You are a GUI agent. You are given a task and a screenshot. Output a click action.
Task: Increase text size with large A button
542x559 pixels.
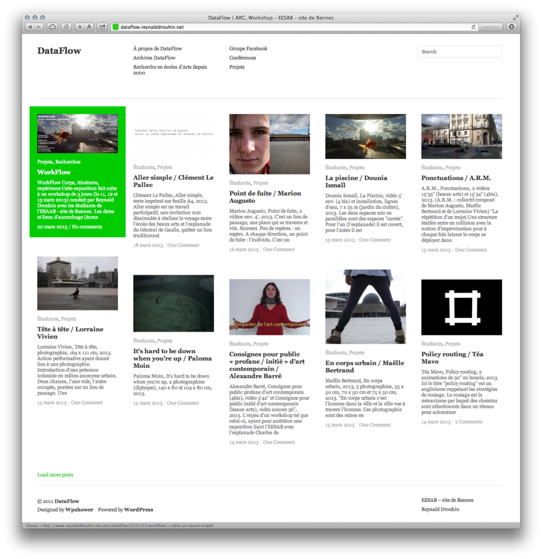[89, 27]
